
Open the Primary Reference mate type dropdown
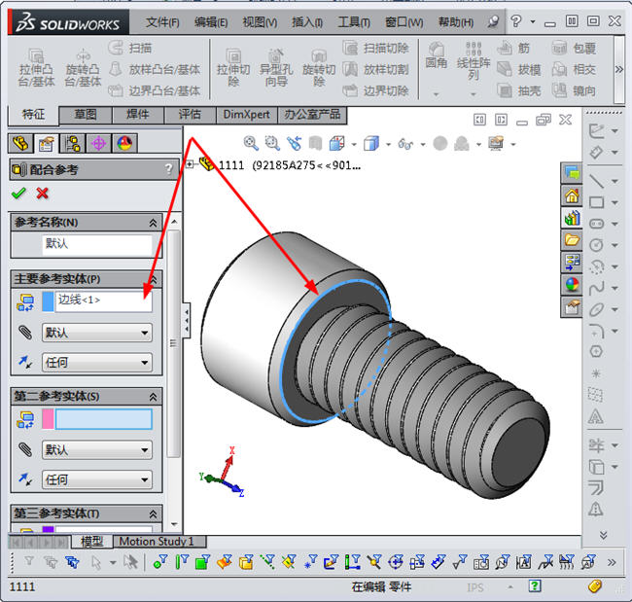tap(97, 333)
